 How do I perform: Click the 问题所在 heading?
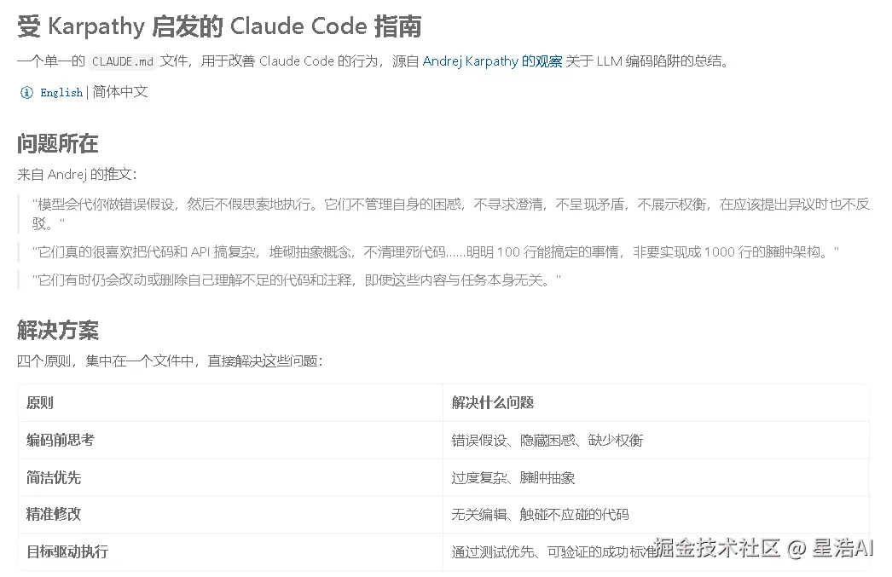(57, 143)
